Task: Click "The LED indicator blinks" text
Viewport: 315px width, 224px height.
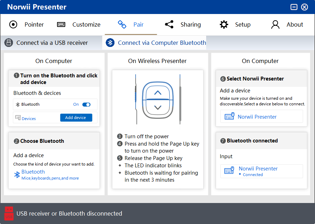Action: coord(153,165)
